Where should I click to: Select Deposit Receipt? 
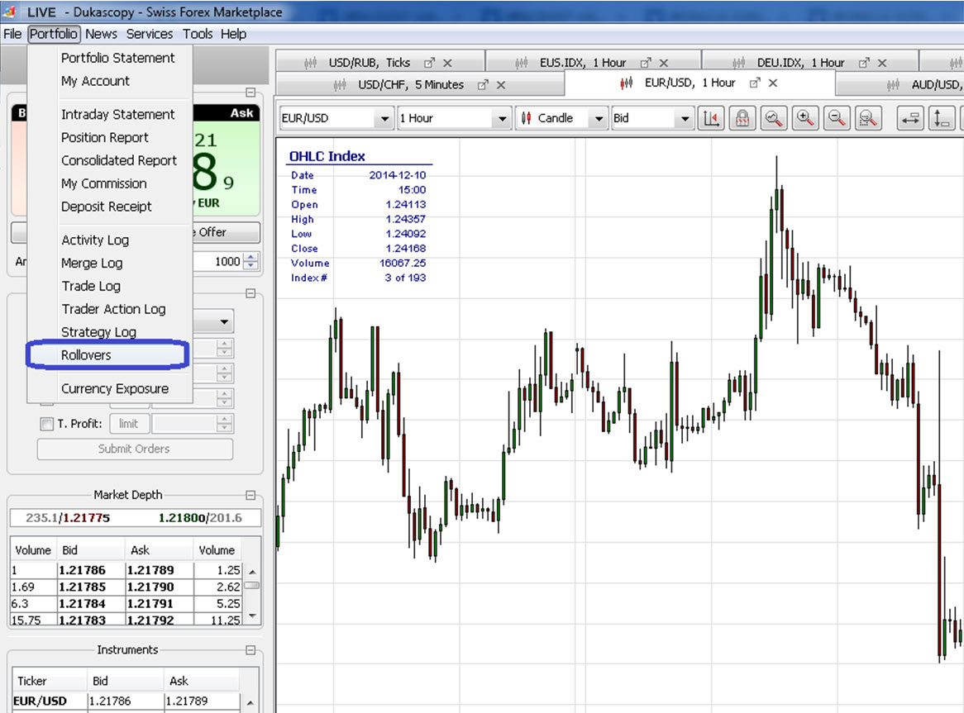106,207
